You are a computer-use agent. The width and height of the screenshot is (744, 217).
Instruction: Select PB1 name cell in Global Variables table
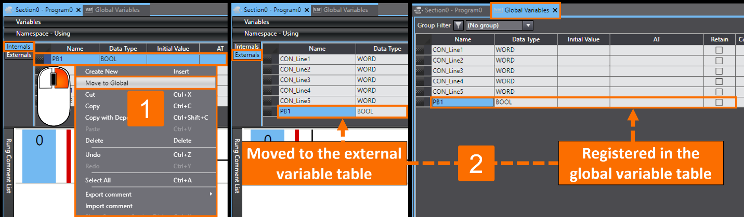[463, 102]
